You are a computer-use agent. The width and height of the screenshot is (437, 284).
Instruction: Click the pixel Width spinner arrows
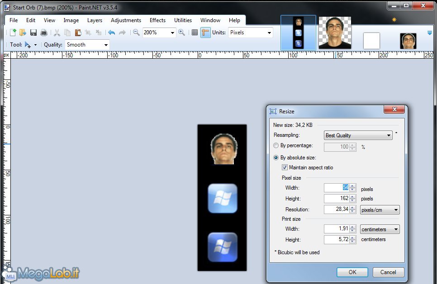(x=352, y=188)
